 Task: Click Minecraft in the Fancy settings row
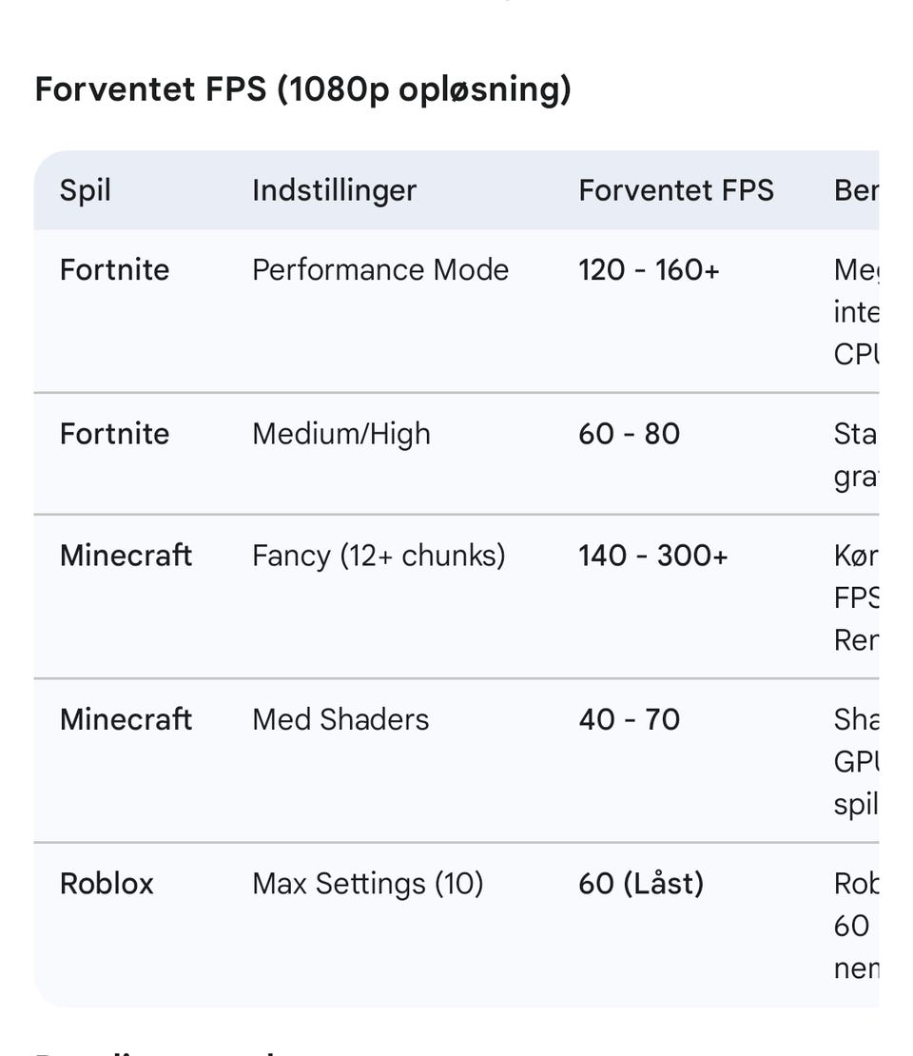pyautogui.click(x=126, y=556)
